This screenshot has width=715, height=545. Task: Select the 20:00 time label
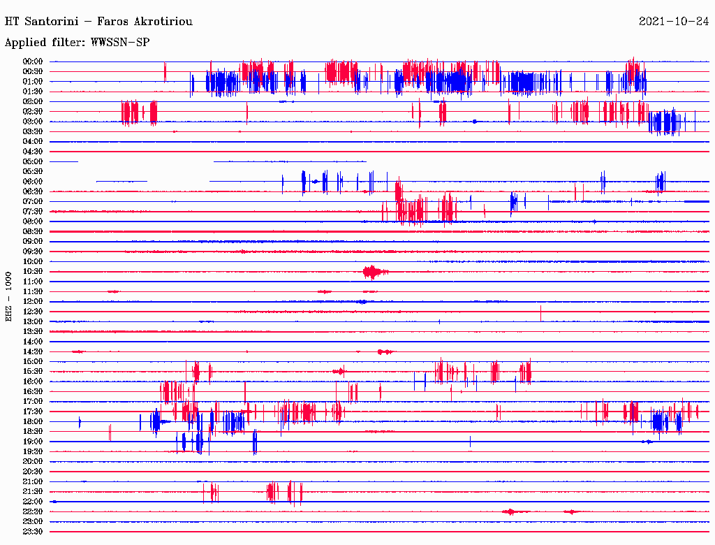[x=33, y=461]
